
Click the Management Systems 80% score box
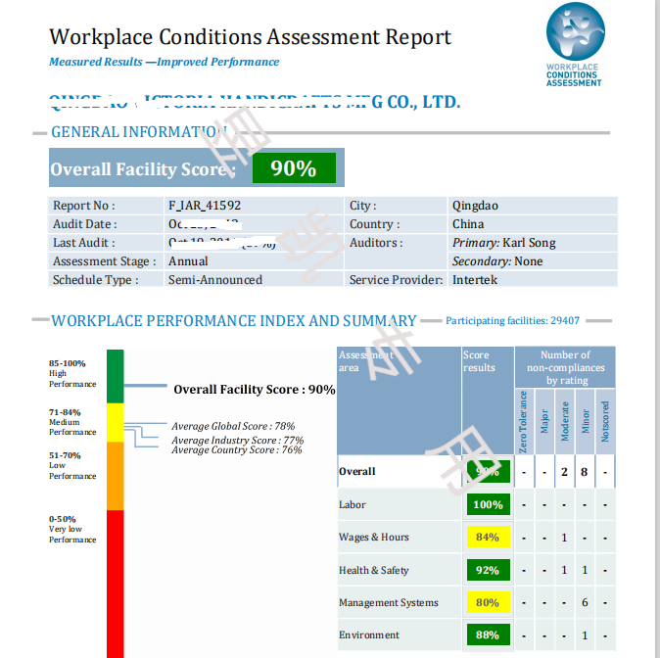(489, 602)
